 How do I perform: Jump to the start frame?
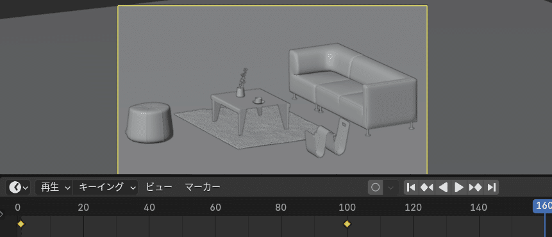click(411, 188)
